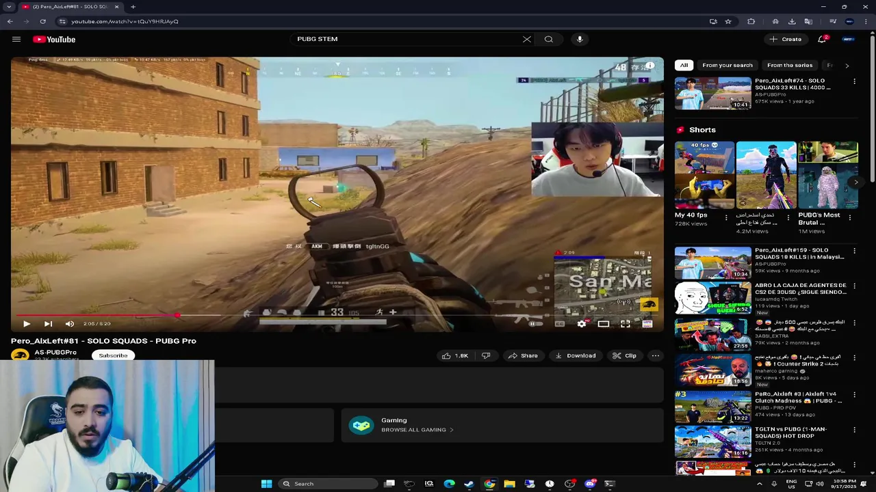876x492 pixels.
Task: Open AS-PUBGPro channel name link
Action: click(55, 352)
